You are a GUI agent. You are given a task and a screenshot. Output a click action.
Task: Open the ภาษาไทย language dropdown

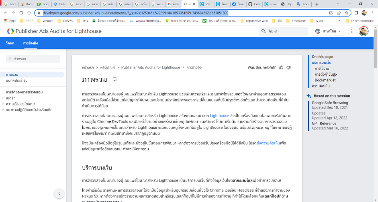pyautogui.click(x=328, y=31)
